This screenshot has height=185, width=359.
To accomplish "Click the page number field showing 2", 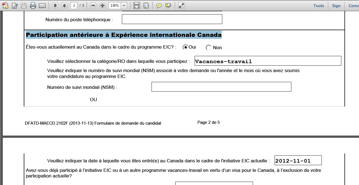I will pos(74,6).
